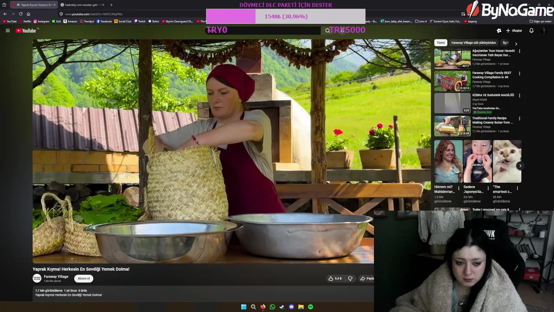The height and width of the screenshot is (312, 554).
Task: Open the Kick bookmark
Action: click(57, 21)
